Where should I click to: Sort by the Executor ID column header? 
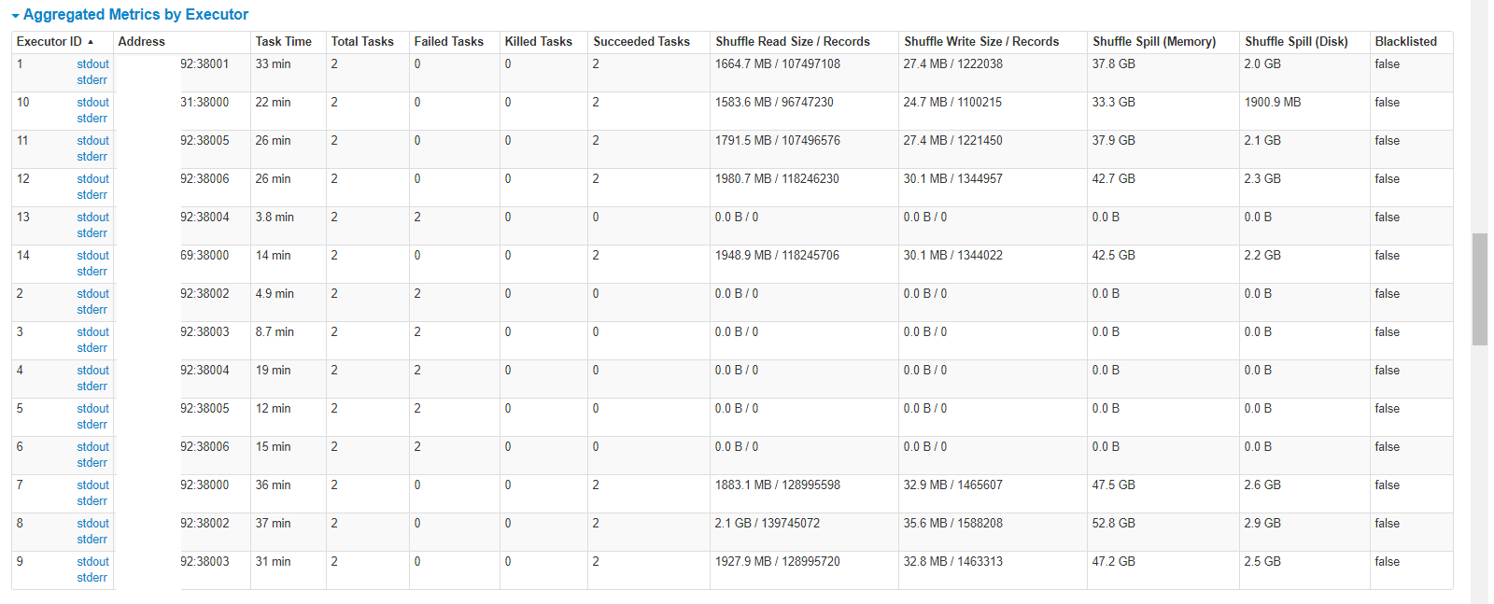pyautogui.click(x=55, y=42)
